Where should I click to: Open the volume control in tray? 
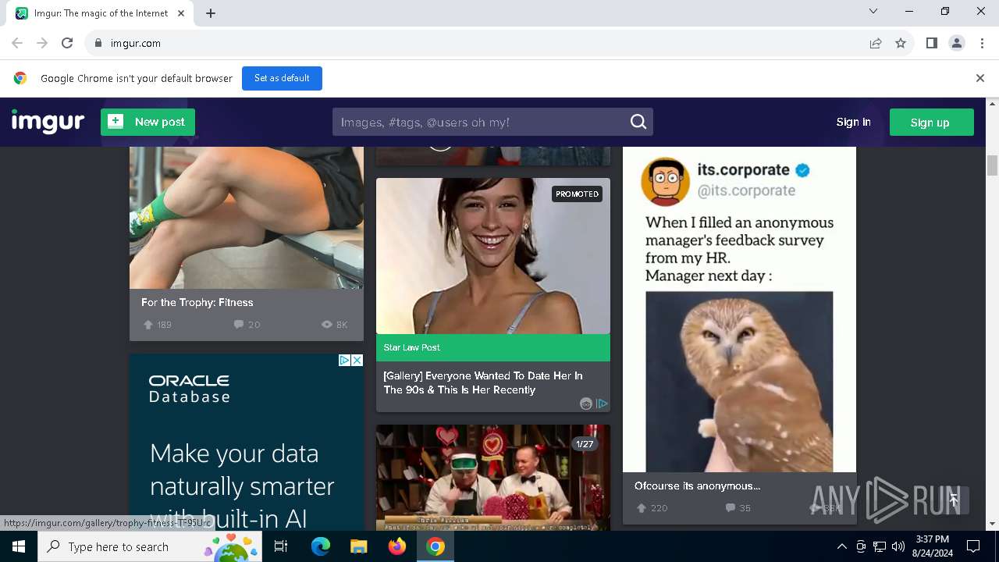(x=898, y=546)
